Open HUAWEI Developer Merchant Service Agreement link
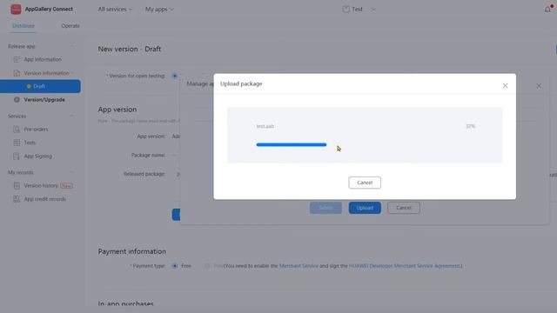 (x=405, y=266)
